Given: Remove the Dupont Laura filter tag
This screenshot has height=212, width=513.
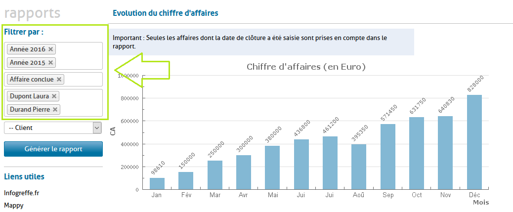Looking at the screenshot, I should point(54,96).
